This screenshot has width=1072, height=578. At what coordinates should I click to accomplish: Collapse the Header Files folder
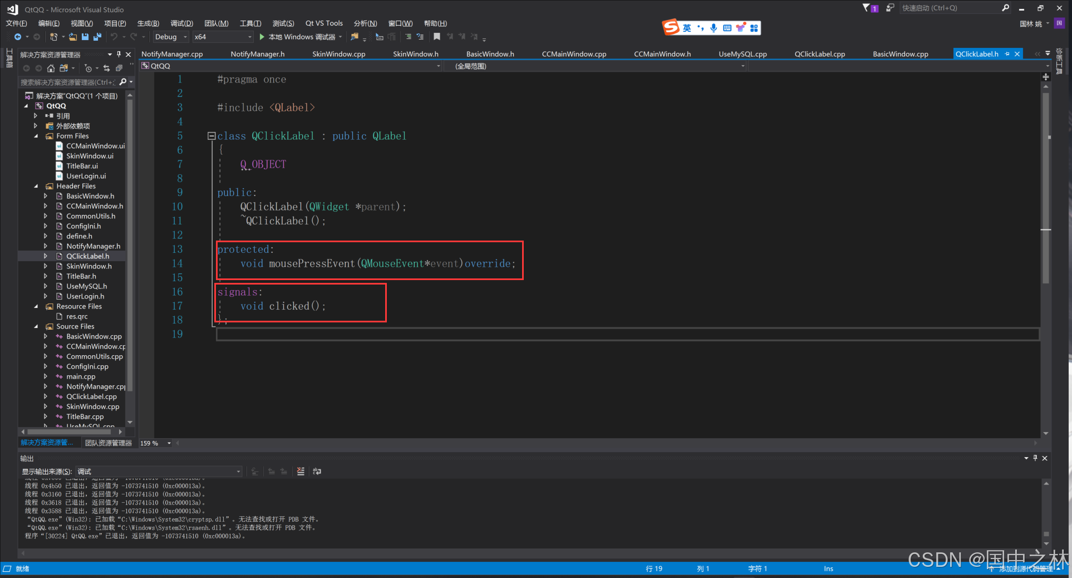point(36,186)
